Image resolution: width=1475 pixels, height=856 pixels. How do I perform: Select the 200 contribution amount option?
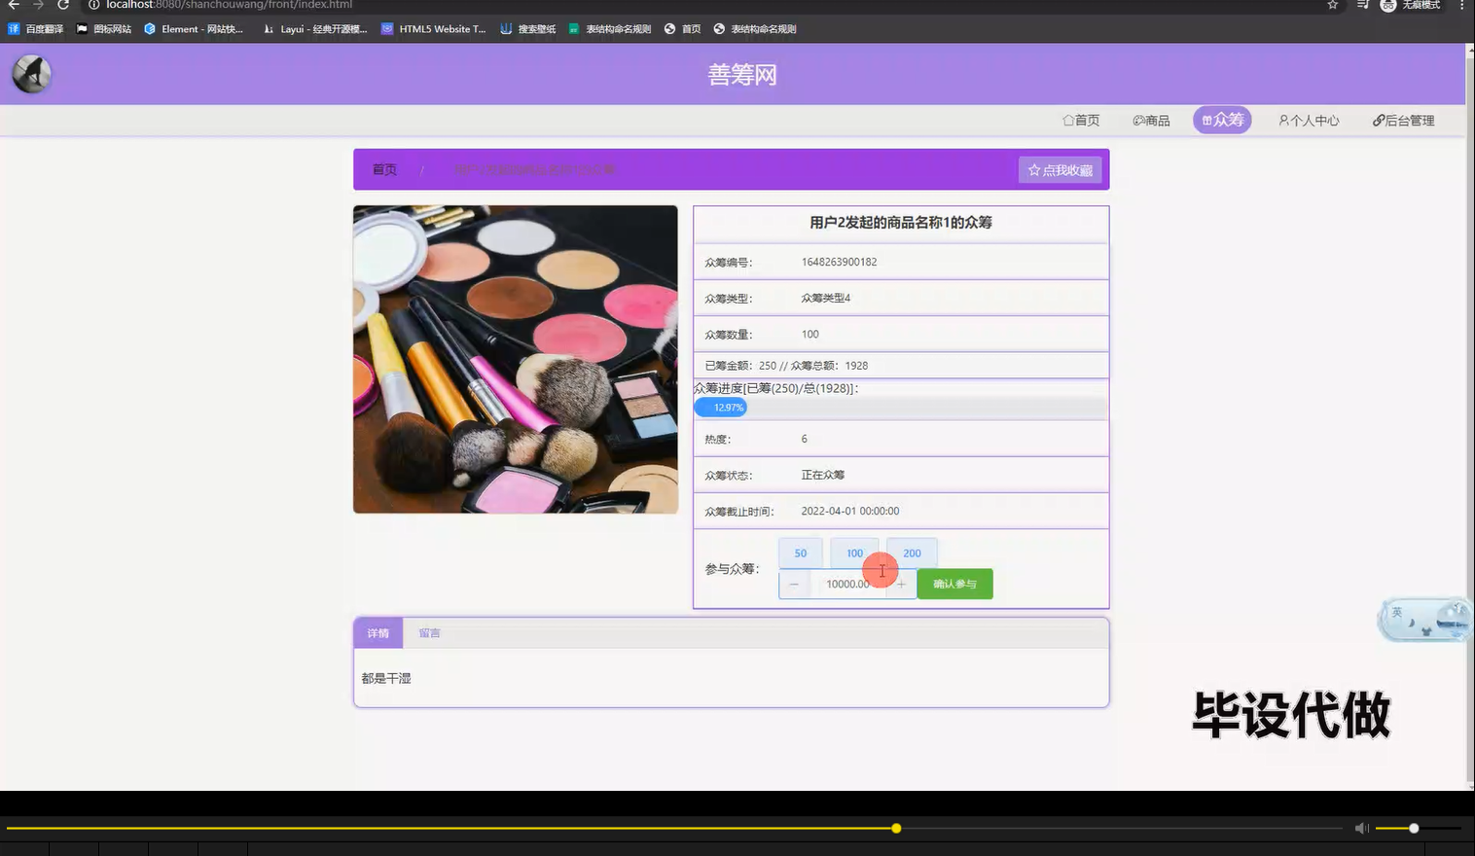coord(911,553)
